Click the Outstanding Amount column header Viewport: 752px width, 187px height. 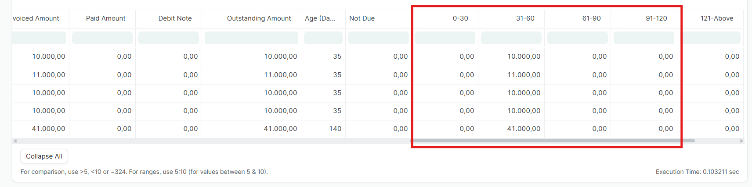click(259, 18)
